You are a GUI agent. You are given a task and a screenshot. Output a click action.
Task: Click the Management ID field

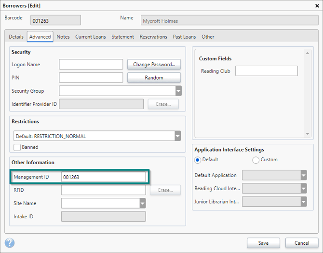coord(104,177)
